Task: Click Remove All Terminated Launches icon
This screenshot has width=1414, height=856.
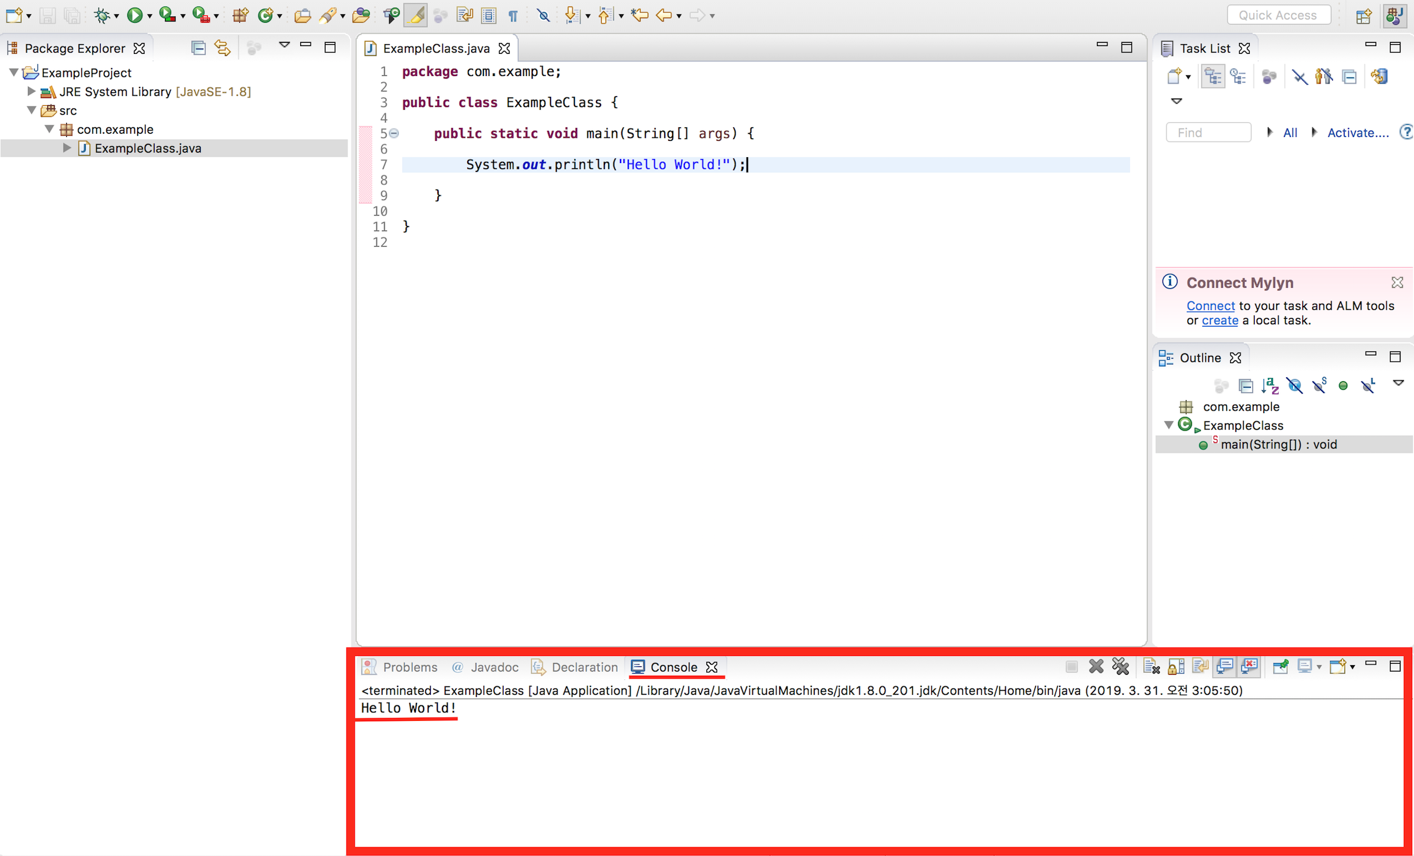Action: click(1120, 666)
